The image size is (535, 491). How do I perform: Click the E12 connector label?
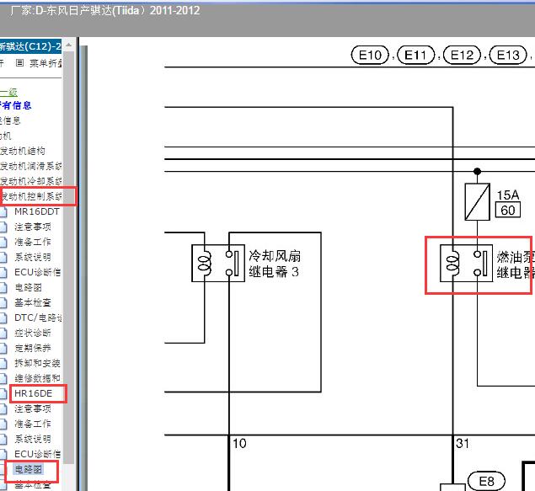(x=462, y=55)
